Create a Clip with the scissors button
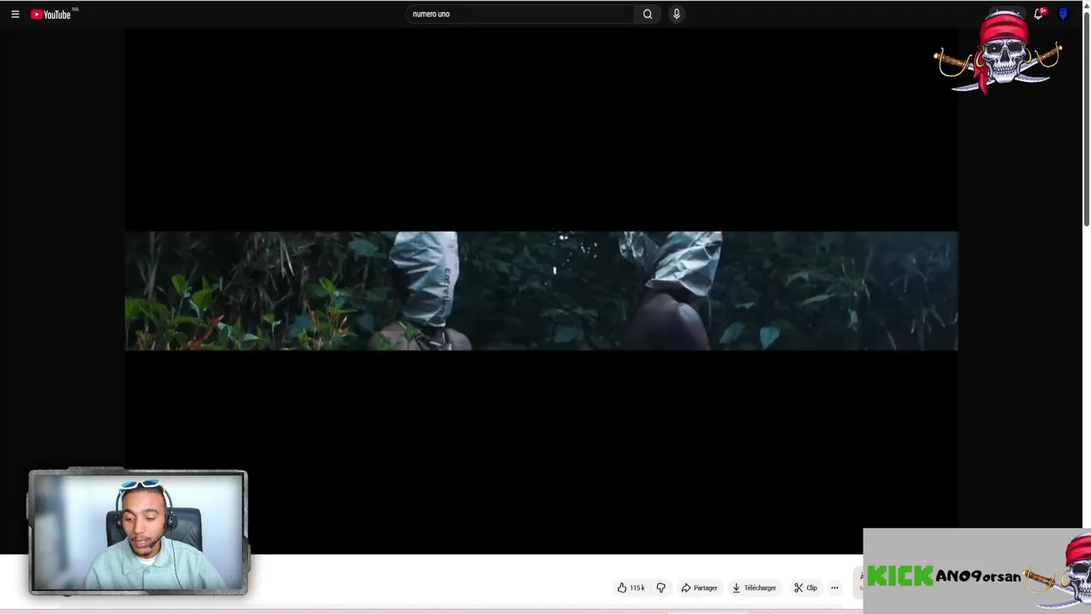The width and height of the screenshot is (1091, 614). 805,588
